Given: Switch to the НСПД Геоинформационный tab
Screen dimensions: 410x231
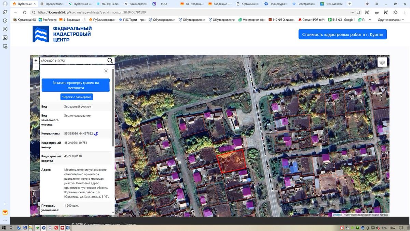Looking at the screenshot, I should [108, 4].
